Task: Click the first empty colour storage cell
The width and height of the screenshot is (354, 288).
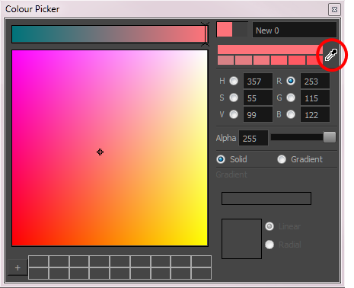Action: (x=38, y=261)
